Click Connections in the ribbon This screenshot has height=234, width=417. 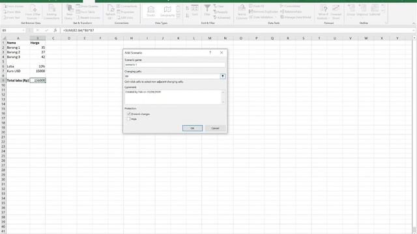tap(127, 6)
